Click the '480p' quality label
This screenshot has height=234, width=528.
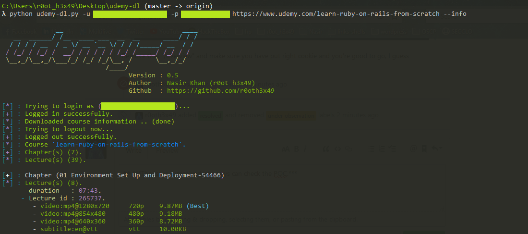[x=136, y=214]
